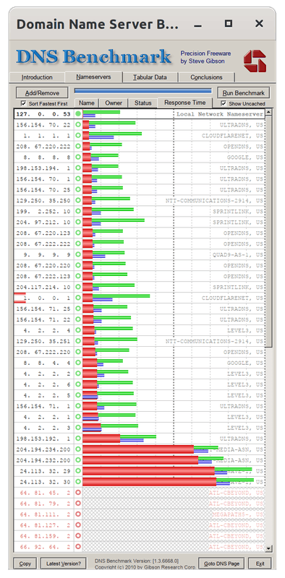This screenshot has height=578, width=285.
Task: Click the status circle for 198.153.192.1
Action: (x=78, y=439)
